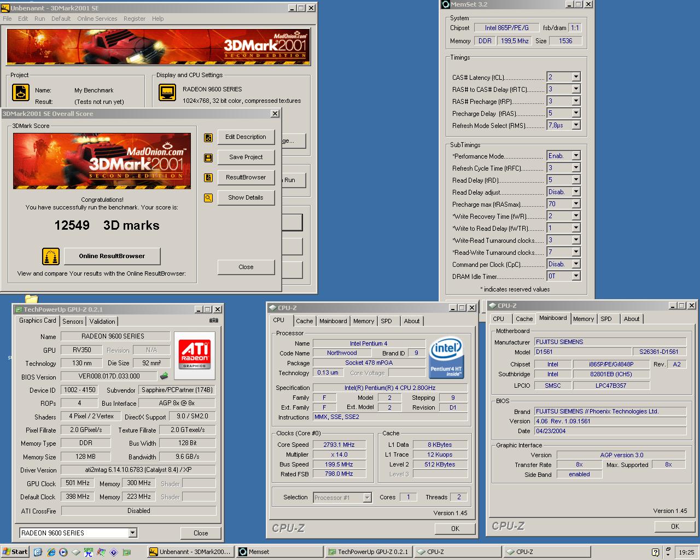The width and height of the screenshot is (700, 560).
Task: Open RAS# Precharge (tRP) dropdown
Action: 576,101
